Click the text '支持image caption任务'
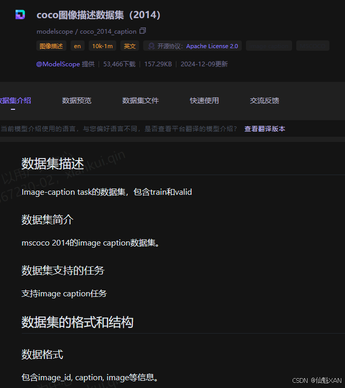This screenshot has height=388, width=345. (x=64, y=294)
